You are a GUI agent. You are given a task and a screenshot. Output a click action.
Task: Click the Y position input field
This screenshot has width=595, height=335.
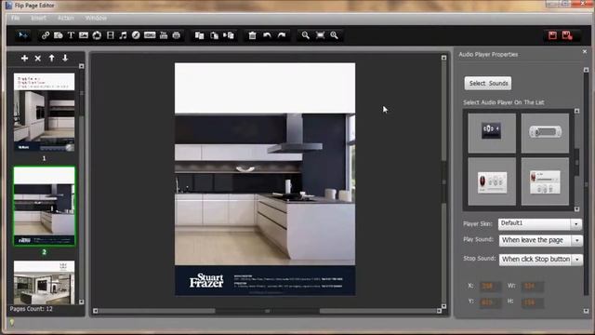click(490, 302)
